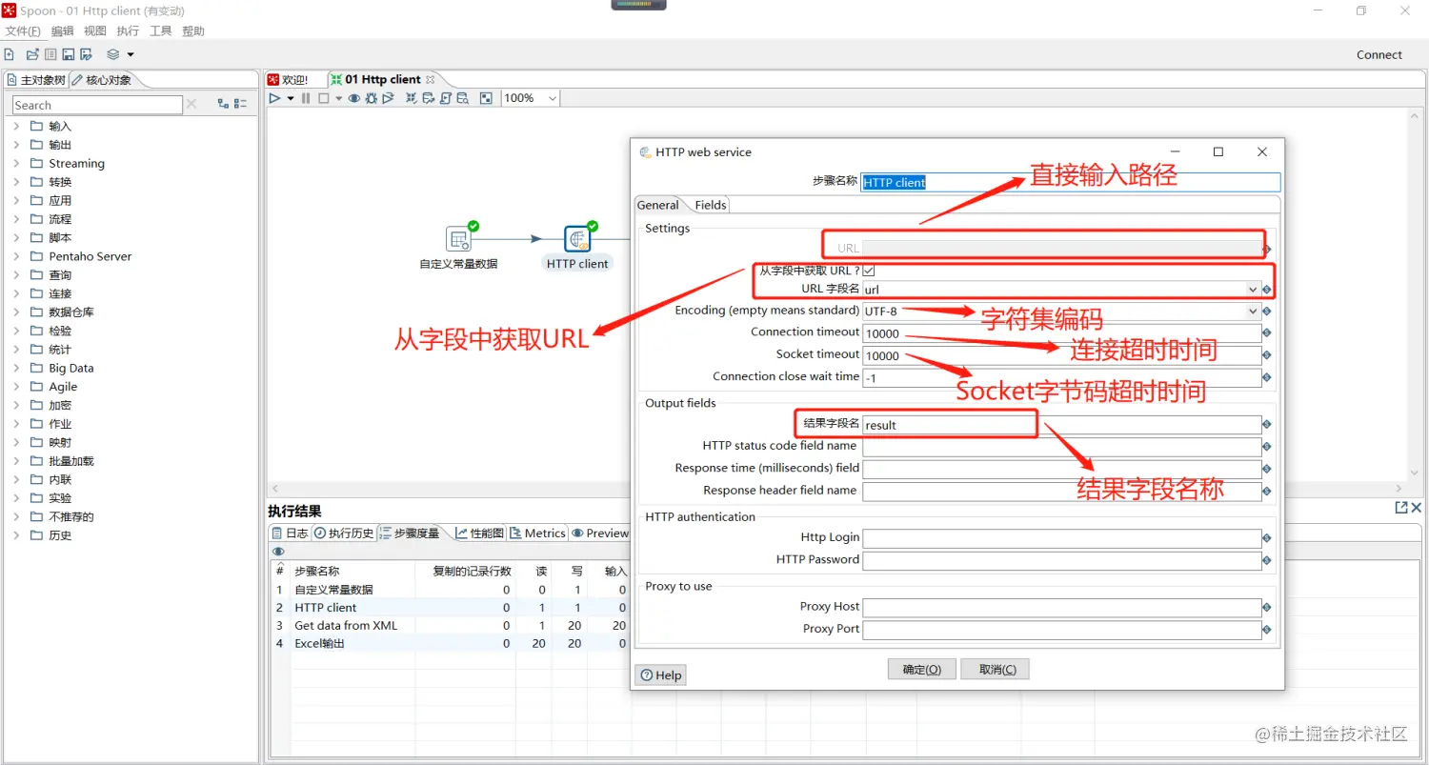Click the Connect button at top right

pyautogui.click(x=1379, y=55)
